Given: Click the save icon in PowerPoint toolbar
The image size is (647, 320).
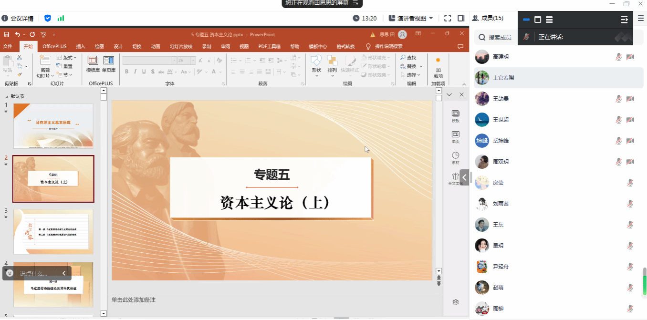Looking at the screenshot, I should coord(7,34).
